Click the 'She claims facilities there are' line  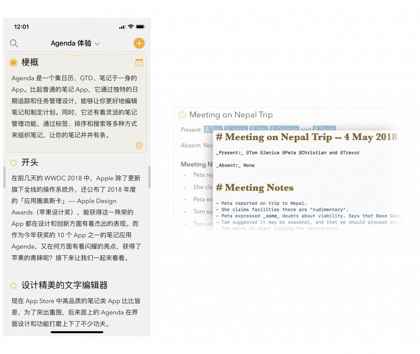click(282, 209)
